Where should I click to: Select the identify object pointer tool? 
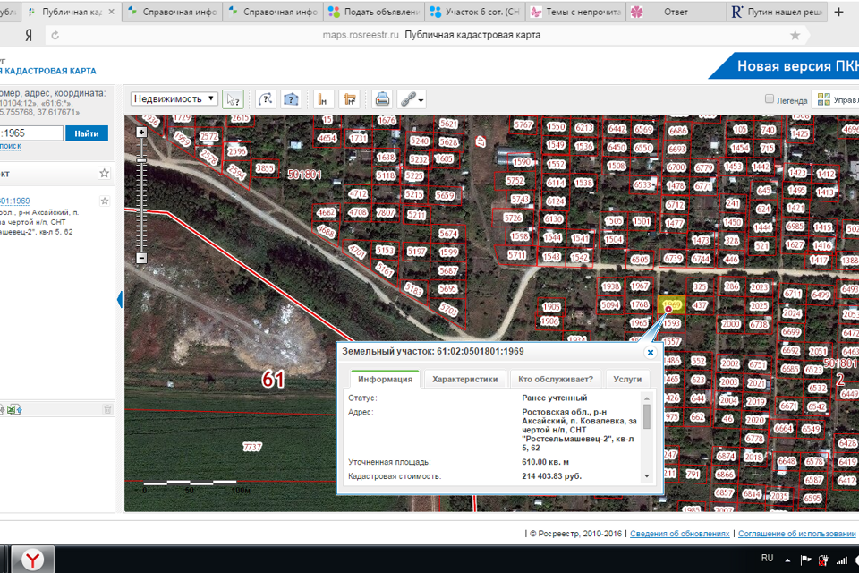(233, 99)
